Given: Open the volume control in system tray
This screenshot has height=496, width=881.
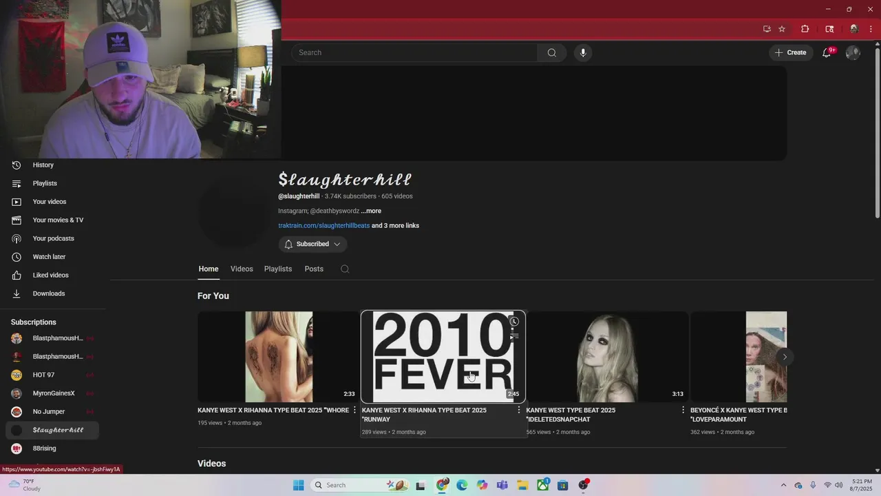Looking at the screenshot, I should 839,485.
